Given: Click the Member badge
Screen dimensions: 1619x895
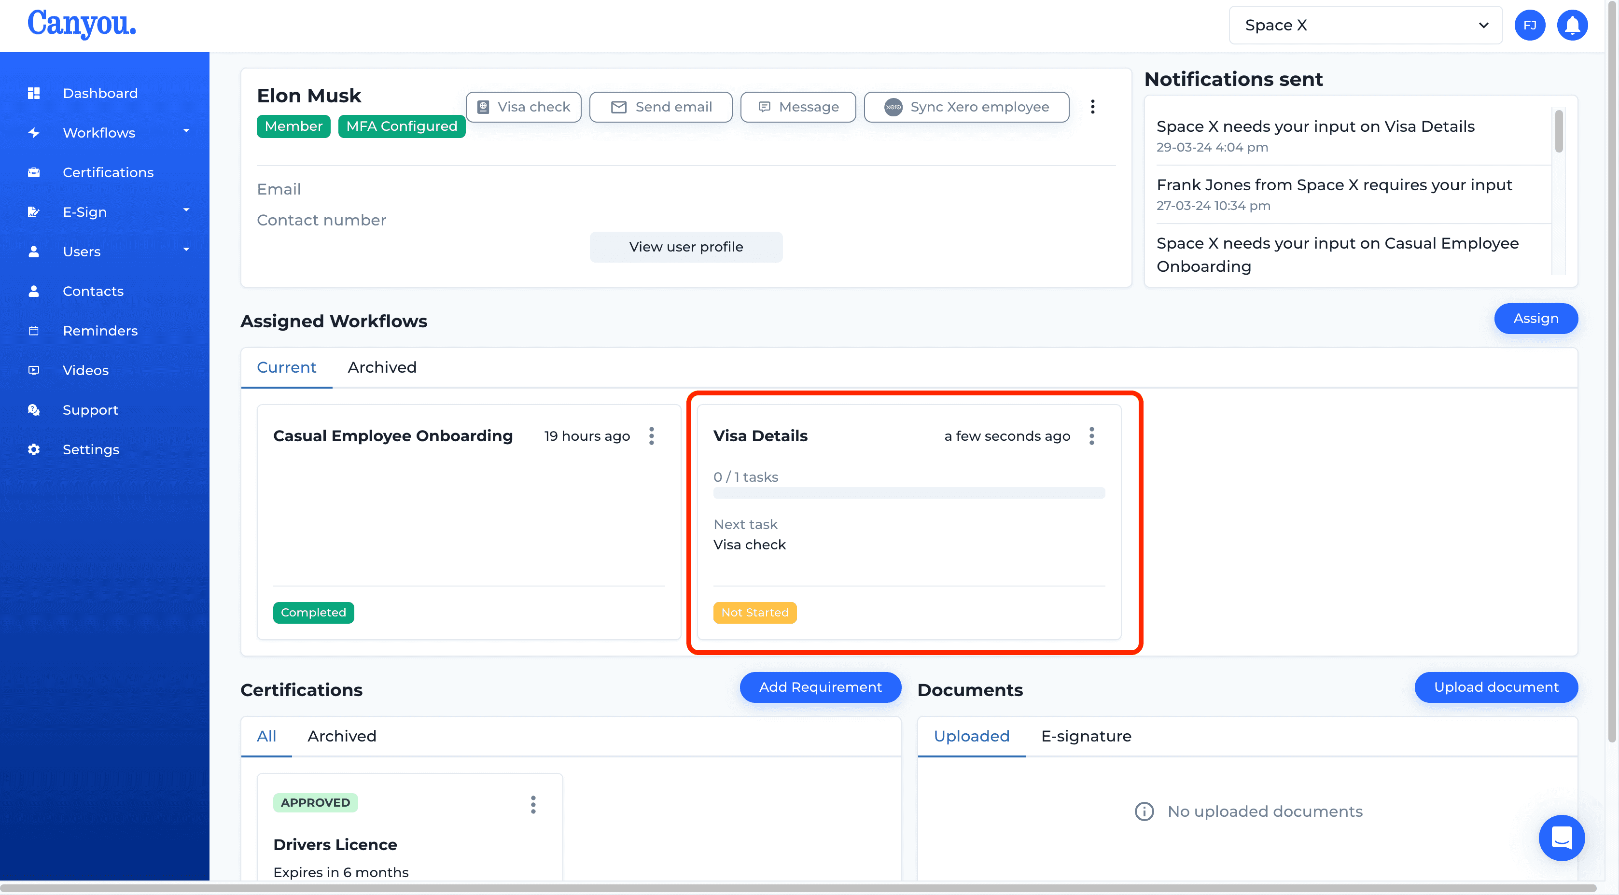Looking at the screenshot, I should tap(293, 126).
